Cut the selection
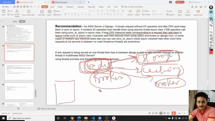The height and width of the screenshot is (121, 215). point(10,11)
